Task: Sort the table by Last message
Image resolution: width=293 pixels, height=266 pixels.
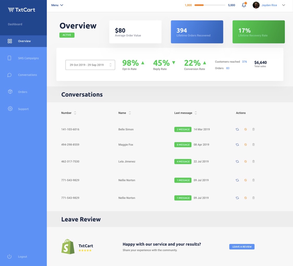Action: [196, 113]
